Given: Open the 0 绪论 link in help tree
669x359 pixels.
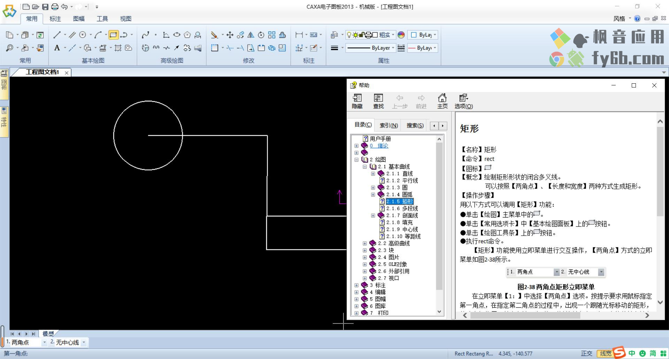Looking at the screenshot, I should 379,146.
